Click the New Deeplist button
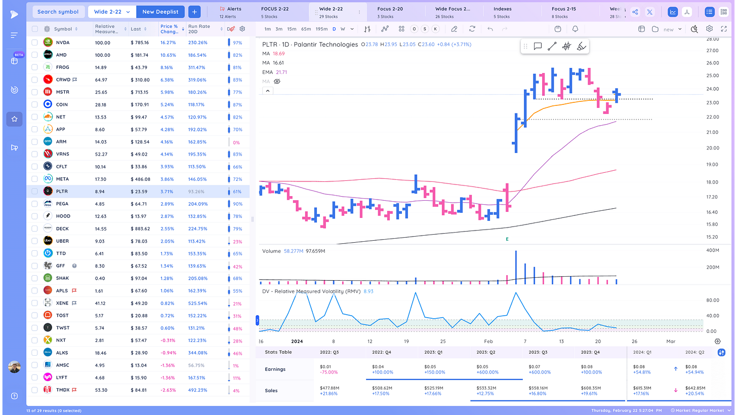 click(x=160, y=12)
